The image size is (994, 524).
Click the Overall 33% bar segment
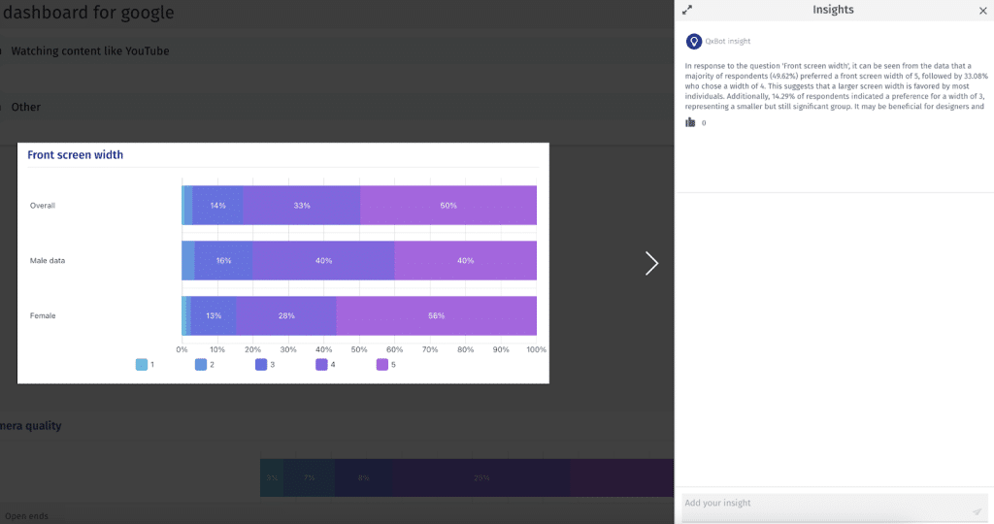point(302,206)
